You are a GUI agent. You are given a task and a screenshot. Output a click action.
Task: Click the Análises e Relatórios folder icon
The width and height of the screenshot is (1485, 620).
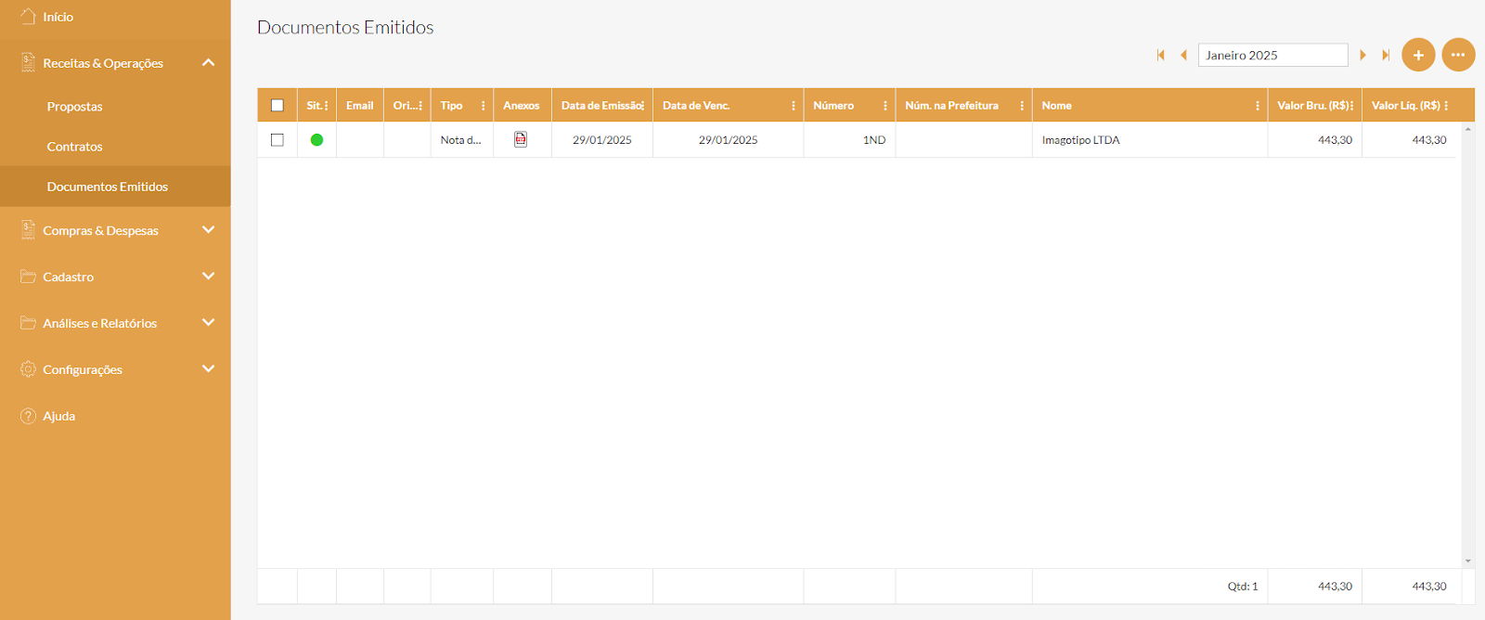(29, 323)
